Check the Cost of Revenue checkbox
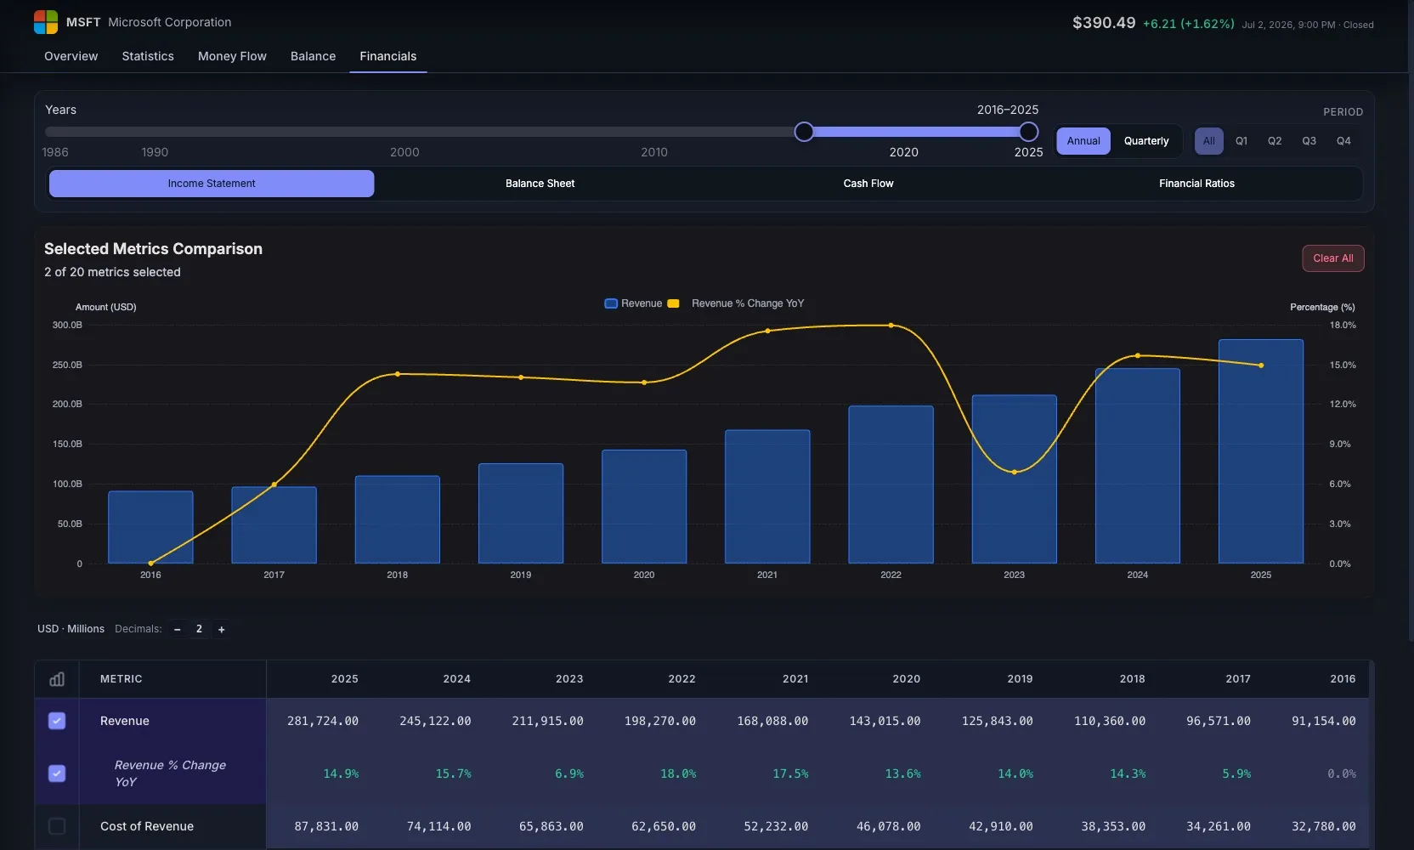 coord(57,826)
